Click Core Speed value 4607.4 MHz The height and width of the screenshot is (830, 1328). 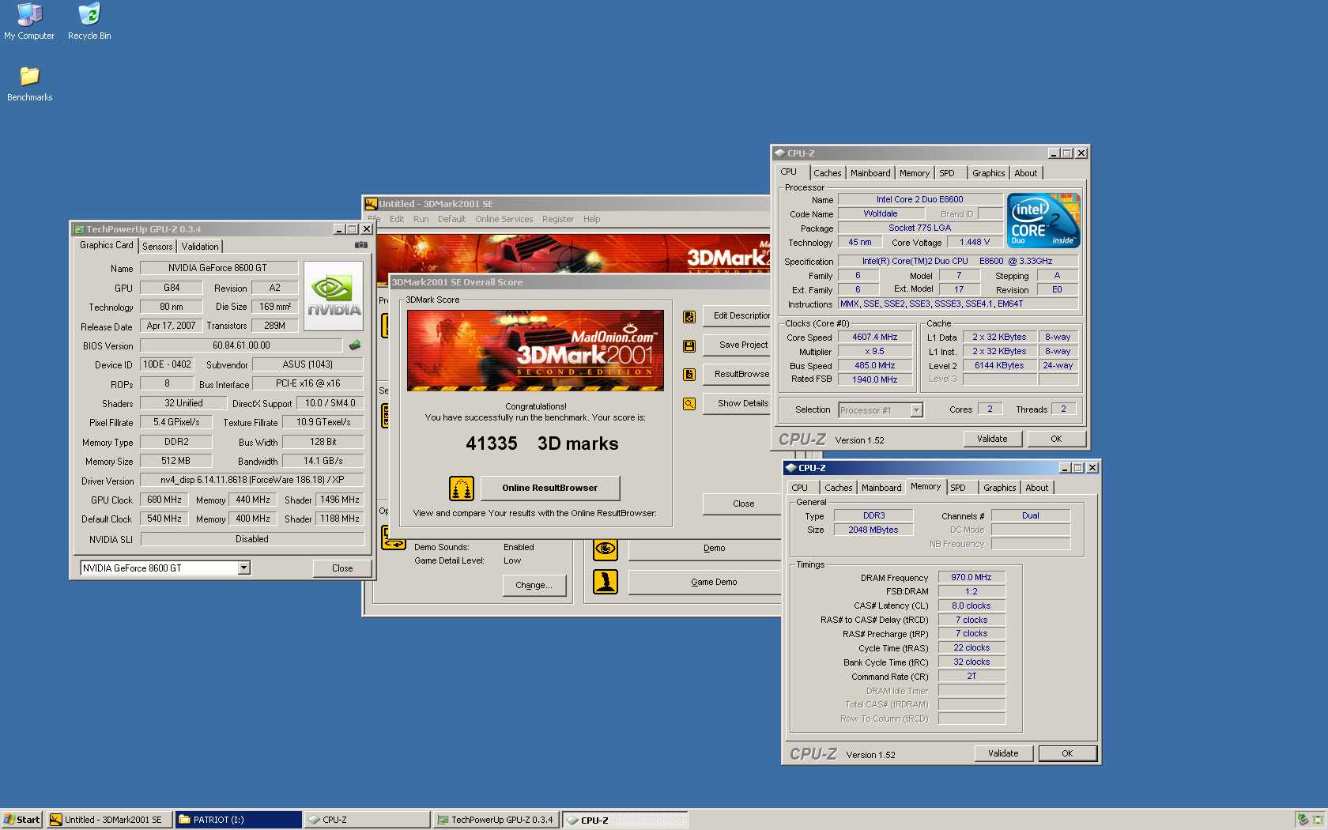pyautogui.click(x=875, y=337)
